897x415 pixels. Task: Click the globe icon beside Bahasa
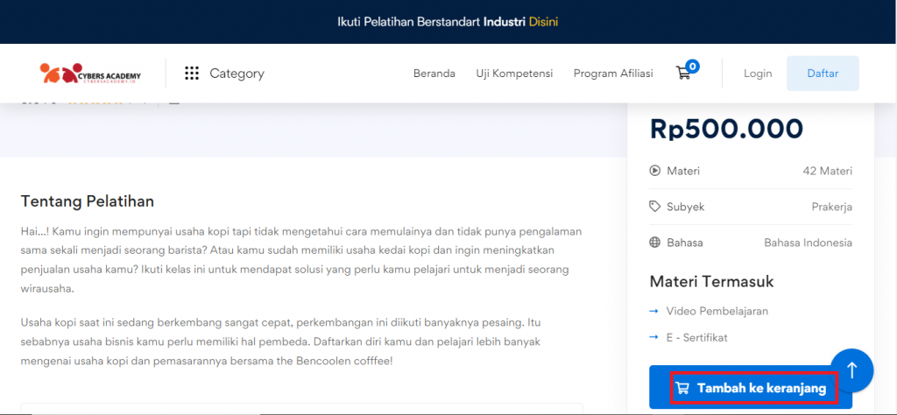(x=654, y=243)
